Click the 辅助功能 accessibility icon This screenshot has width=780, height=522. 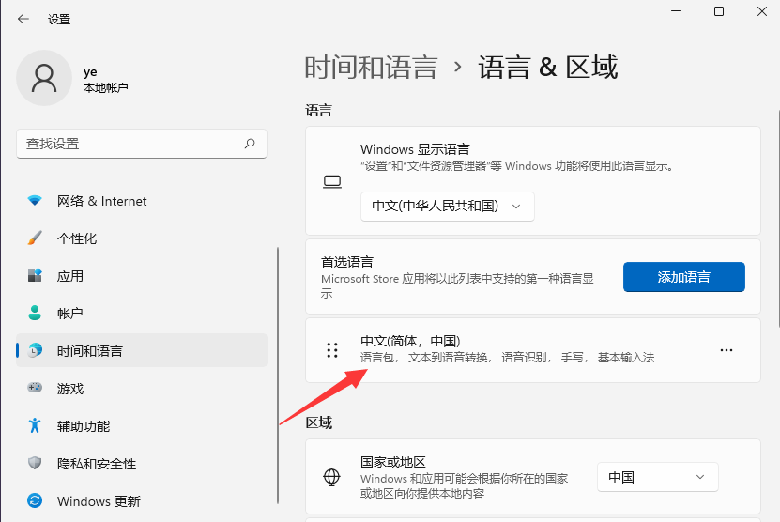35,425
